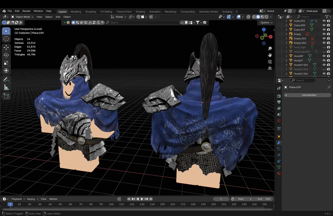The image size is (333, 216).
Task: Expand the HoodLP.001 outliner row
Action: [x=286, y=65]
